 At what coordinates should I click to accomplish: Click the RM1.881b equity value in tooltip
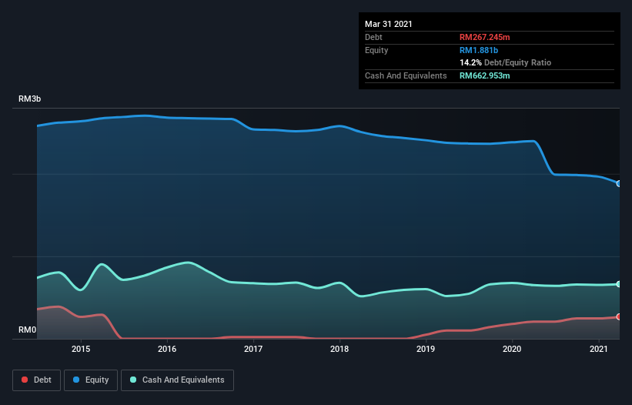478,50
